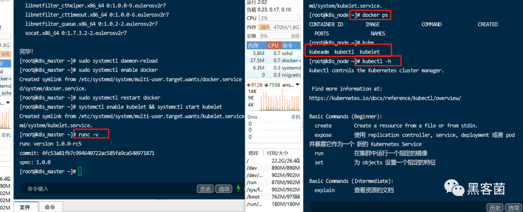
Task: Select the migratic process row
Action: tap(274, 75)
